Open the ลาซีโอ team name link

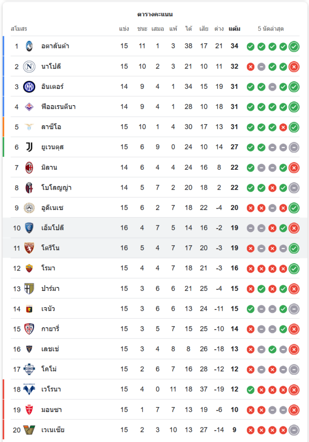(51, 127)
